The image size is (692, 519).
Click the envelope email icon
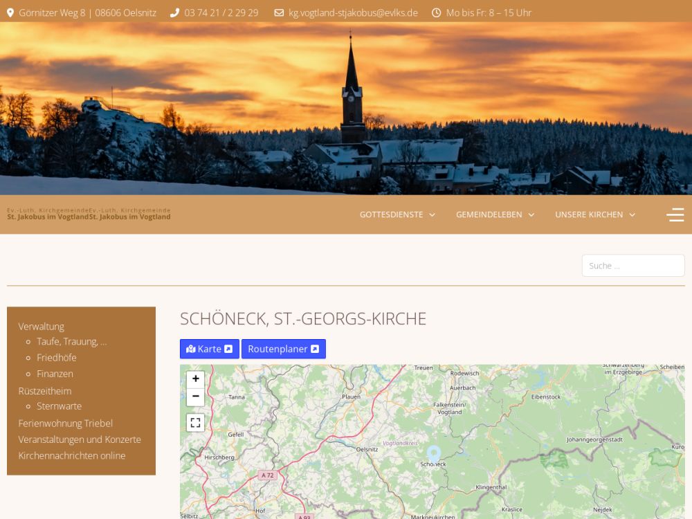(x=279, y=12)
